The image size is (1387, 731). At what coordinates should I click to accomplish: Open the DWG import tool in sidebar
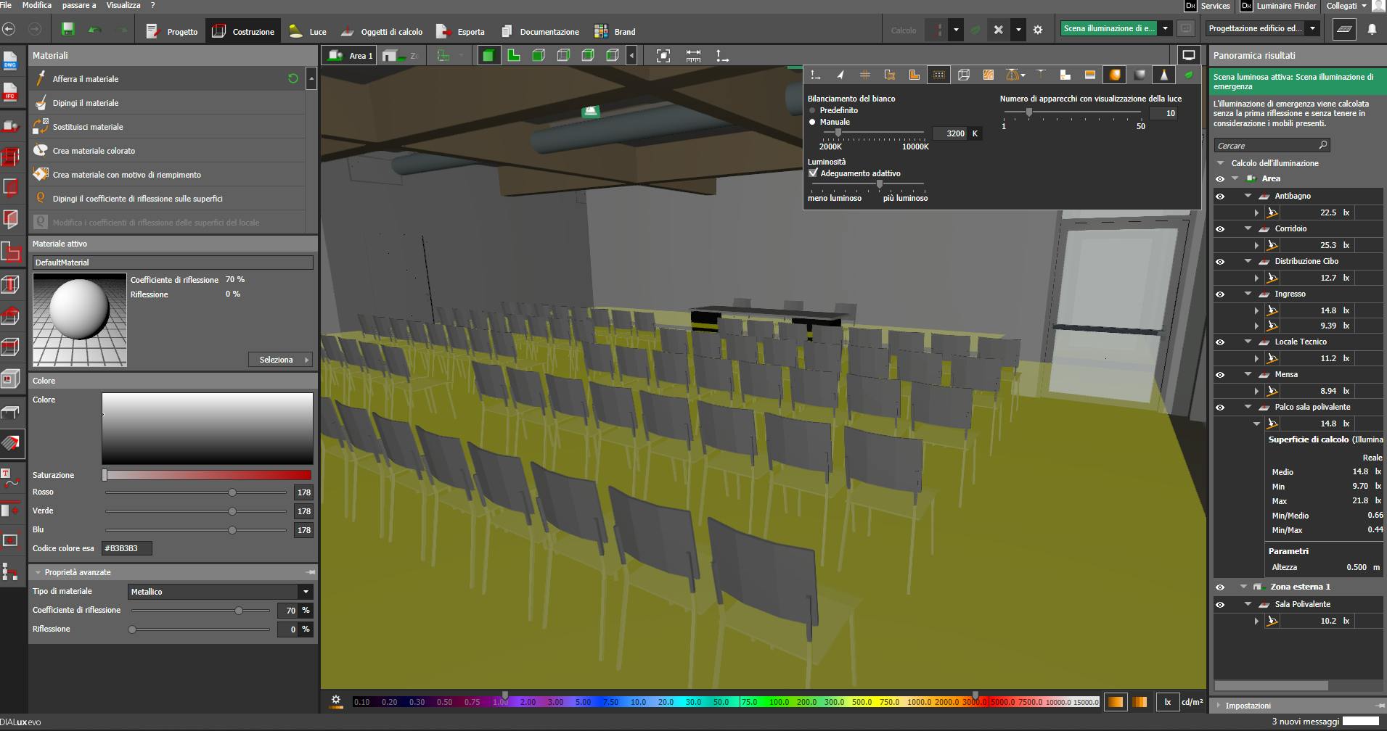[x=10, y=62]
